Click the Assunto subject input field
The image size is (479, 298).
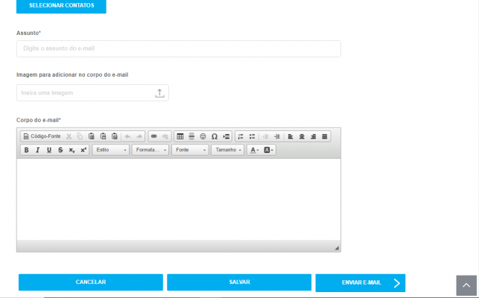coord(179,48)
